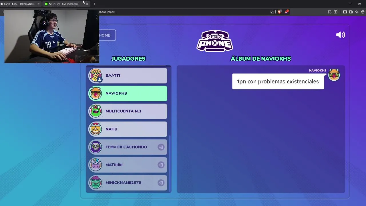This screenshot has width=366, height=206.
Task: Click the Gartic Phone logo
Action: pyautogui.click(x=215, y=41)
